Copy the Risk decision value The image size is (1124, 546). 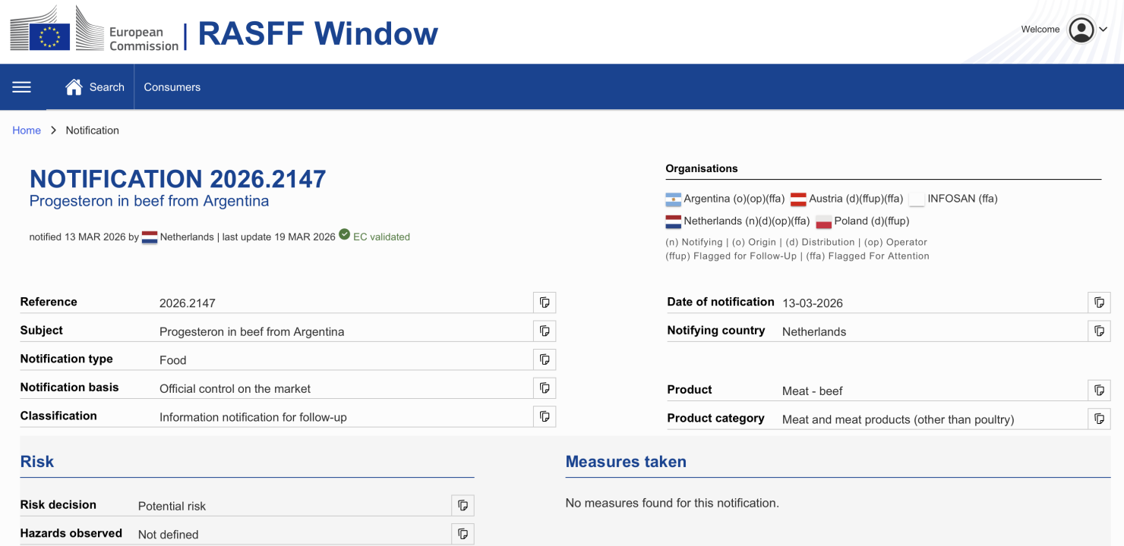463,505
